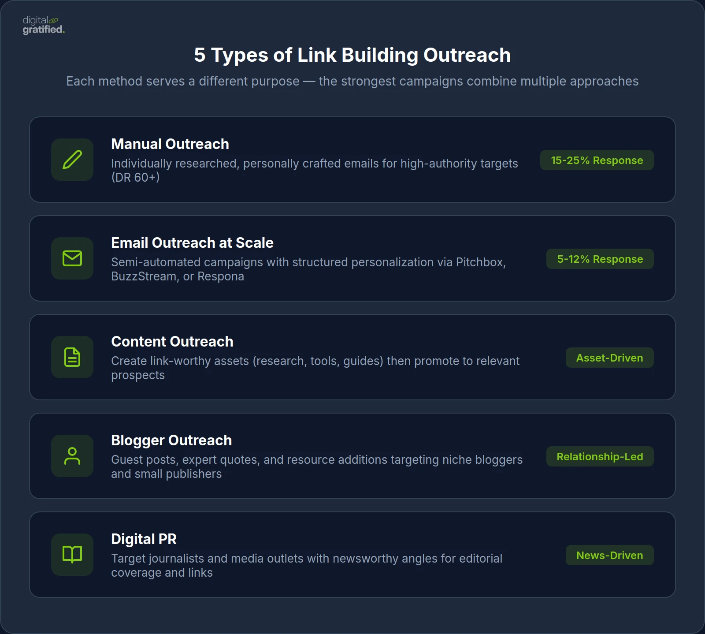Click the Blogger Outreach heading
This screenshot has height=634, width=705.
pyautogui.click(x=171, y=440)
